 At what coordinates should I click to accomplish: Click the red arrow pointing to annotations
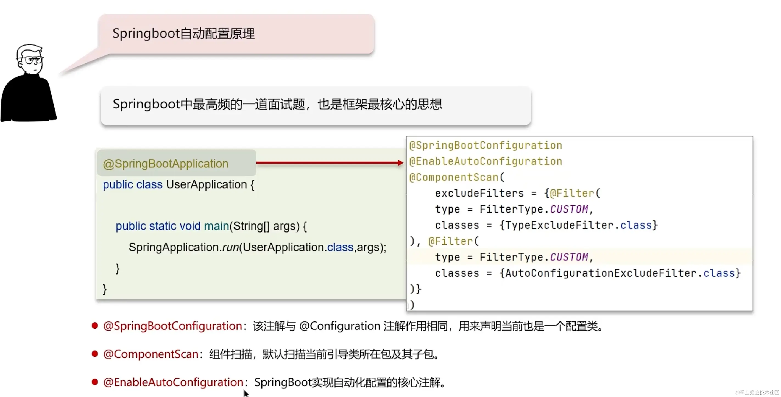(x=330, y=163)
